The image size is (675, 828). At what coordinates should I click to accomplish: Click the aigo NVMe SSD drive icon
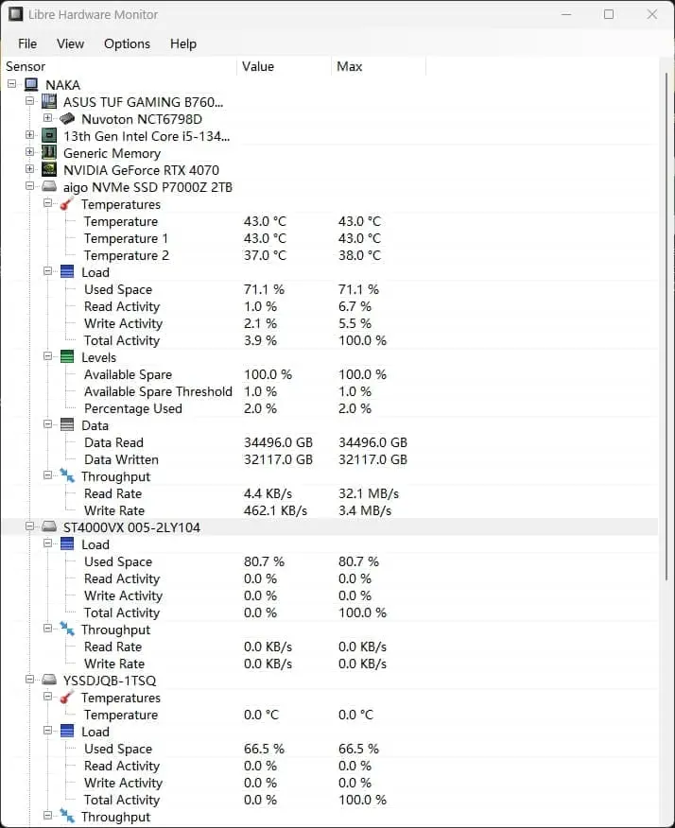[49, 186]
